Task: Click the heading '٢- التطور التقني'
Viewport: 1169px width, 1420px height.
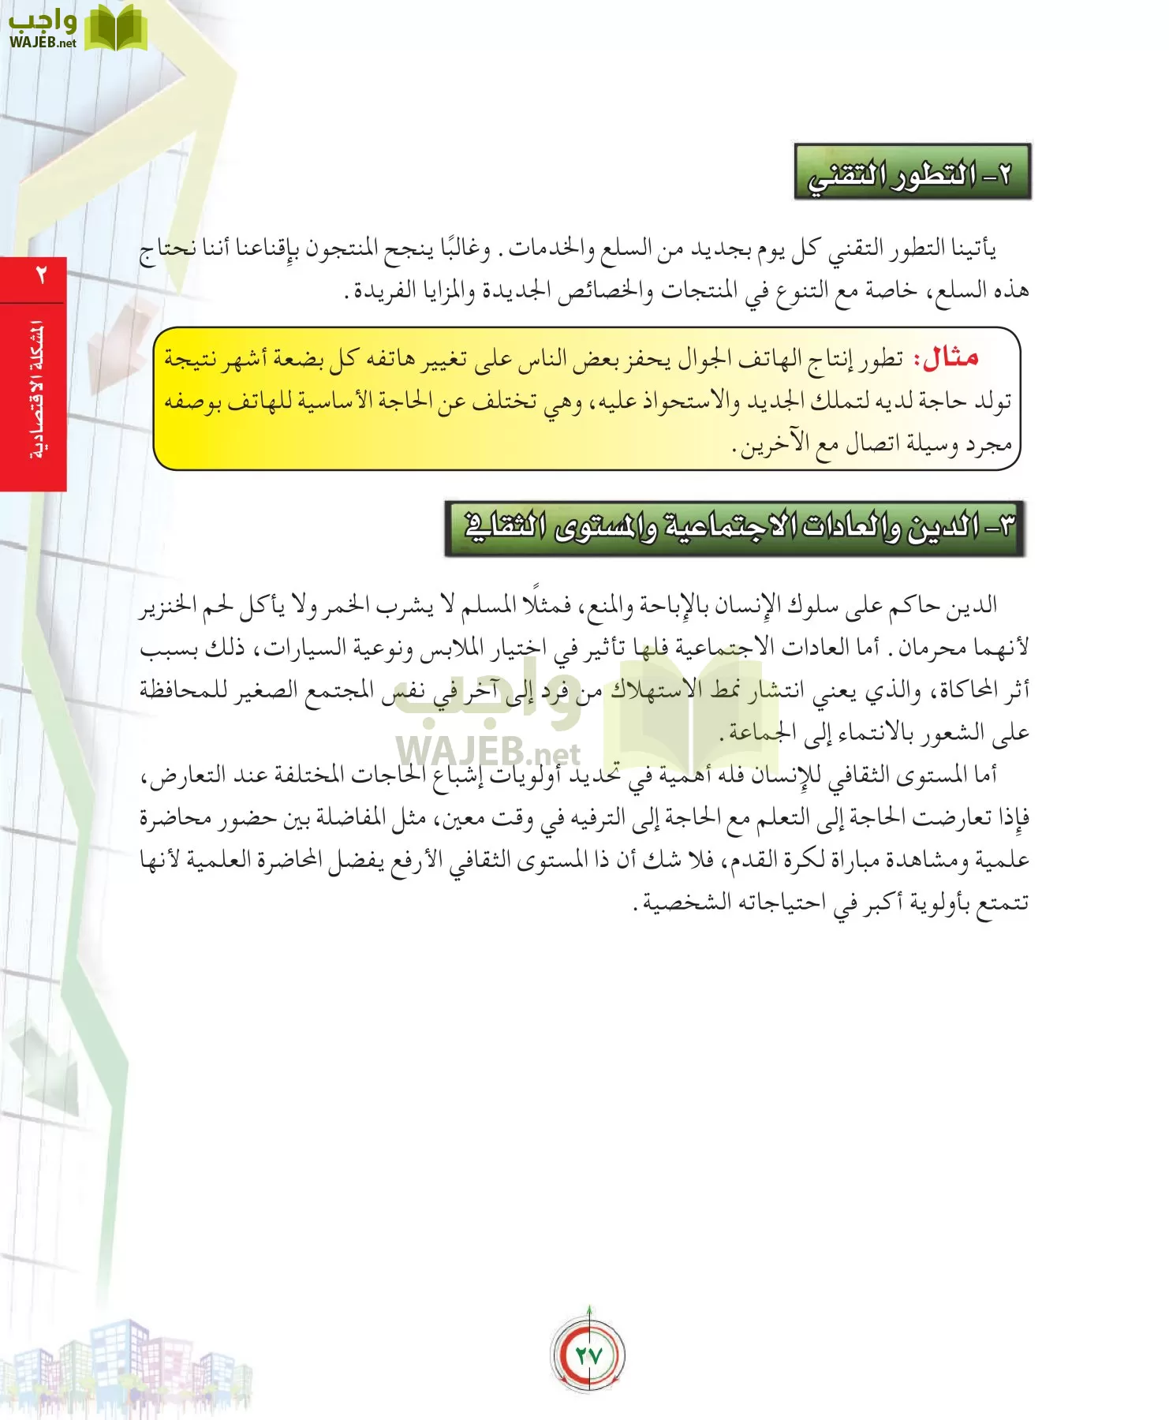Action: [x=913, y=172]
